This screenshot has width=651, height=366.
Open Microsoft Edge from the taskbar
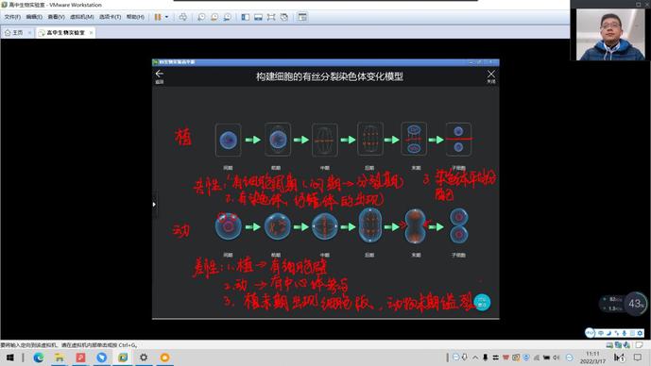[39, 358]
